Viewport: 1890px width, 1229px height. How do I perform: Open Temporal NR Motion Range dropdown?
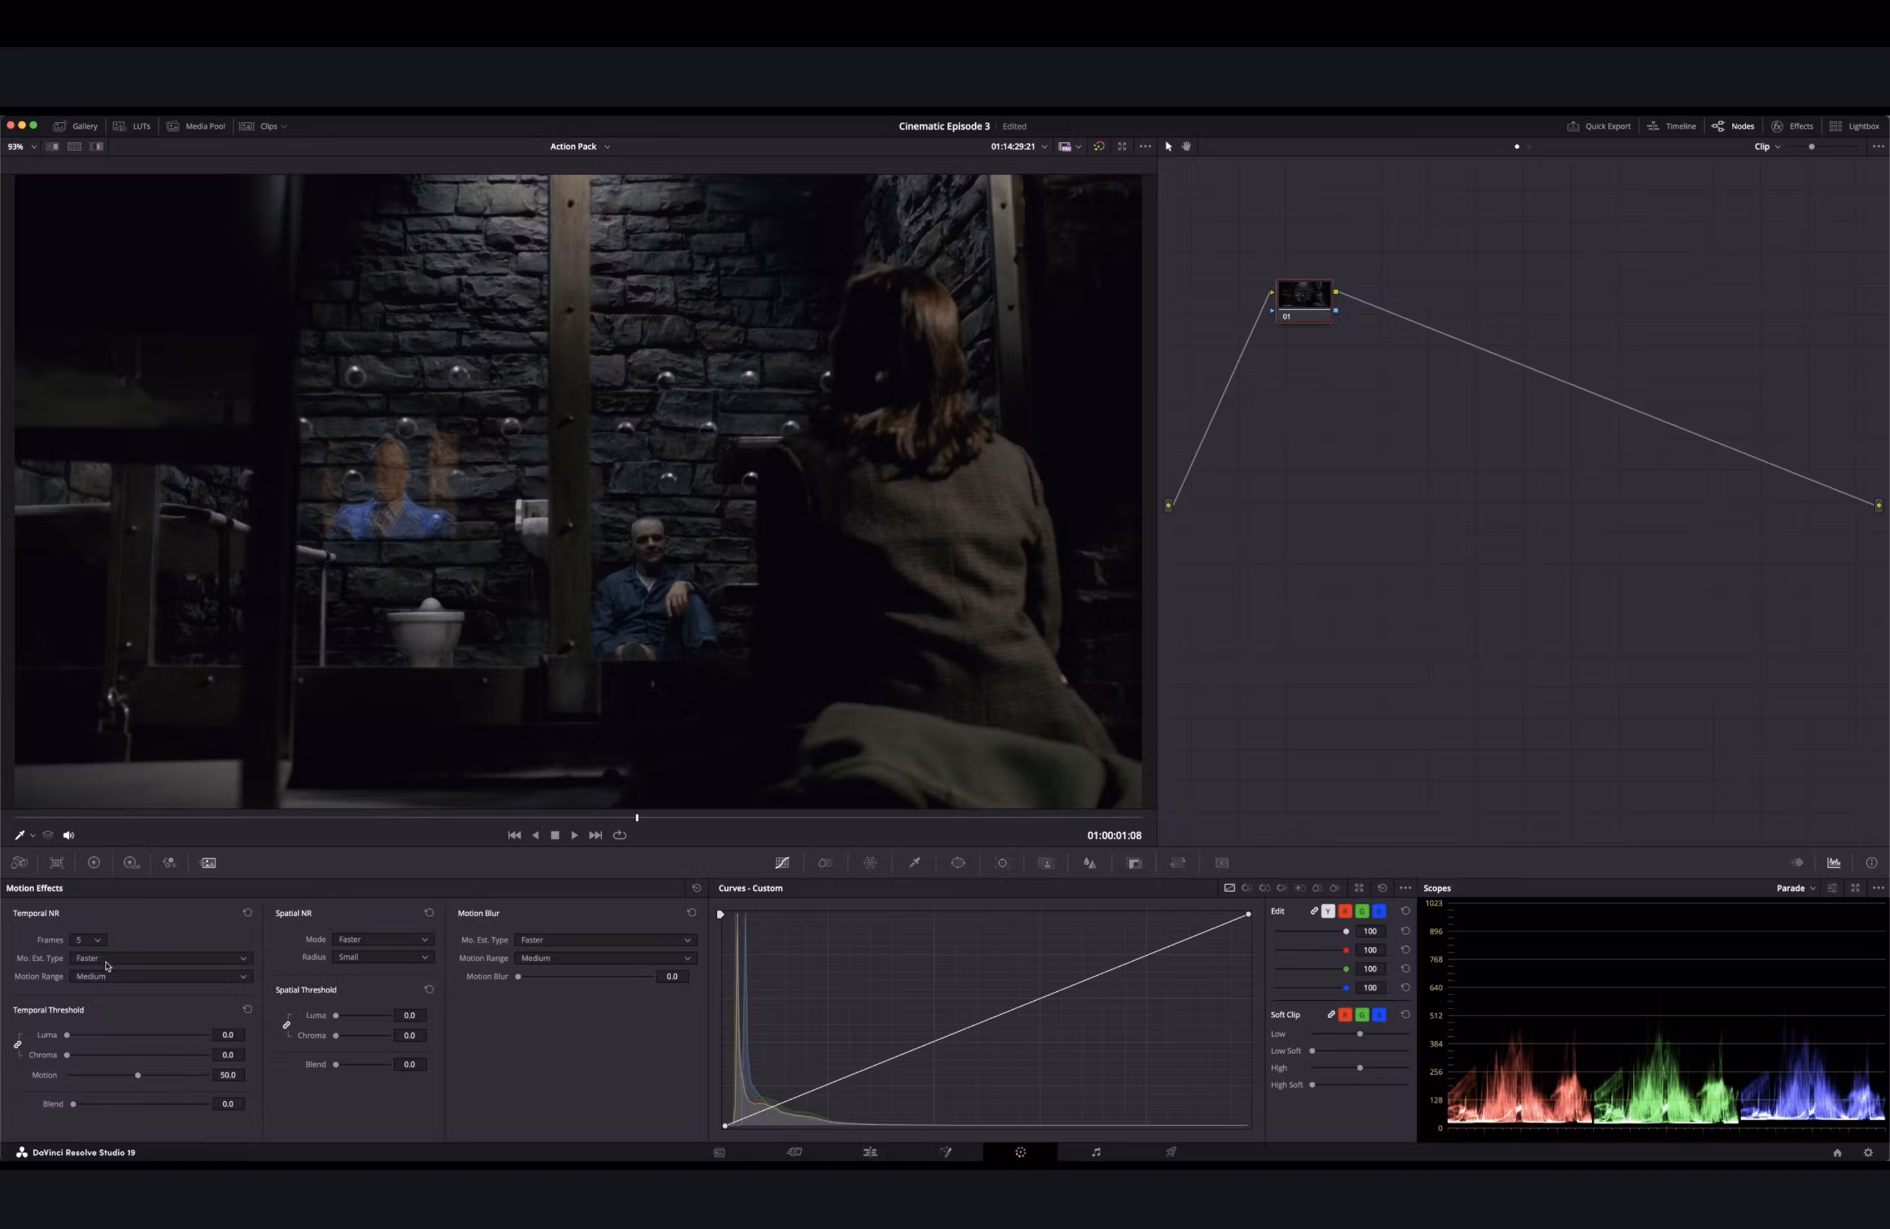[x=161, y=976]
